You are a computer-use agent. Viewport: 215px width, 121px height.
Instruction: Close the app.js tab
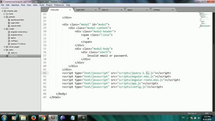tap(147, 10)
